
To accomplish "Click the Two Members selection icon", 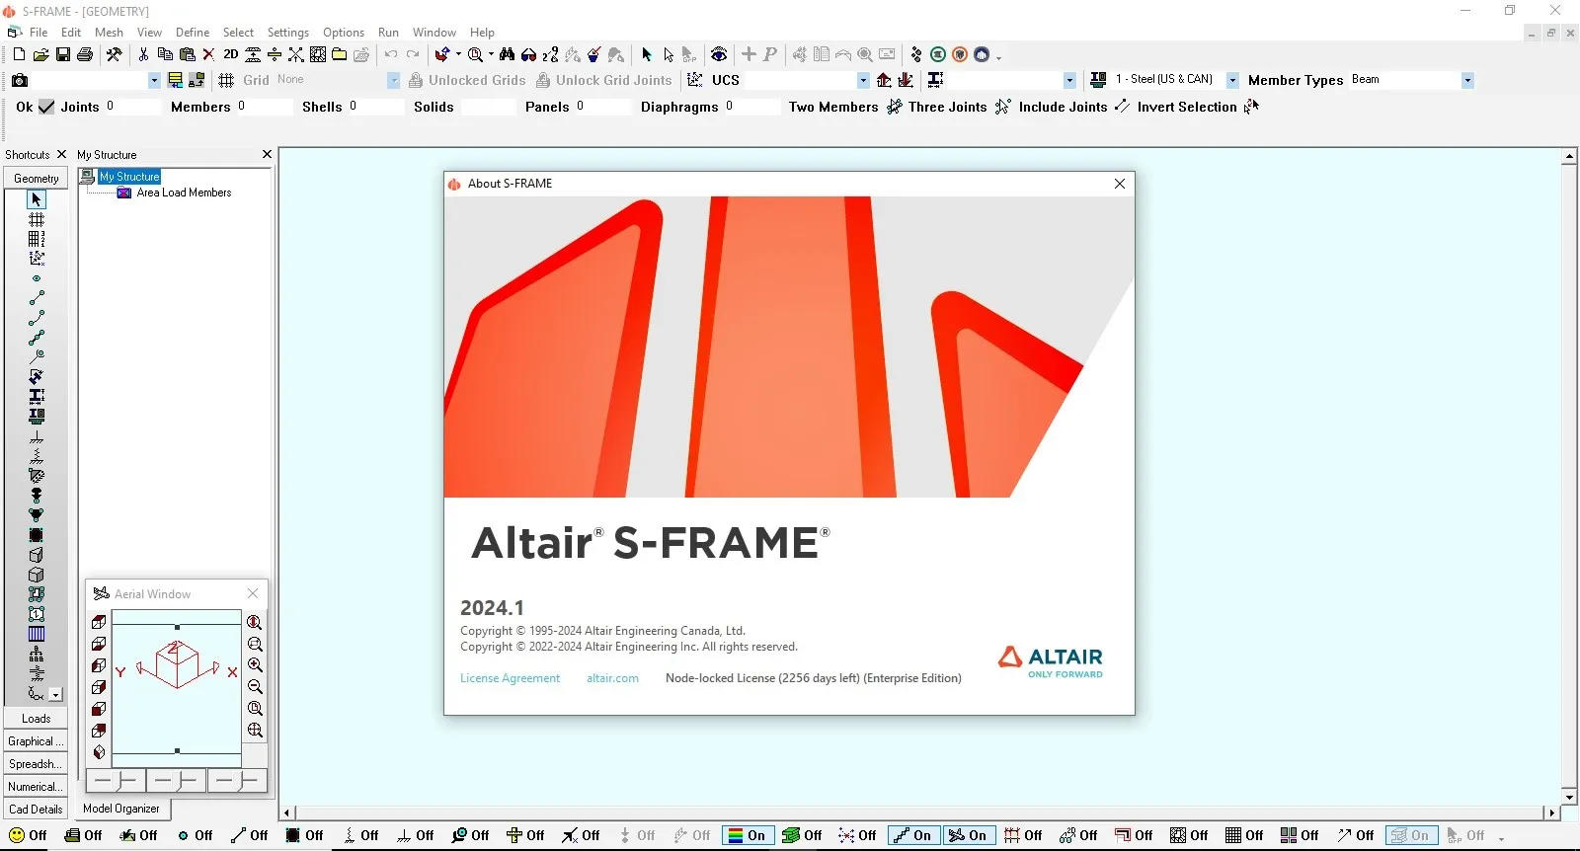I will 894,107.
